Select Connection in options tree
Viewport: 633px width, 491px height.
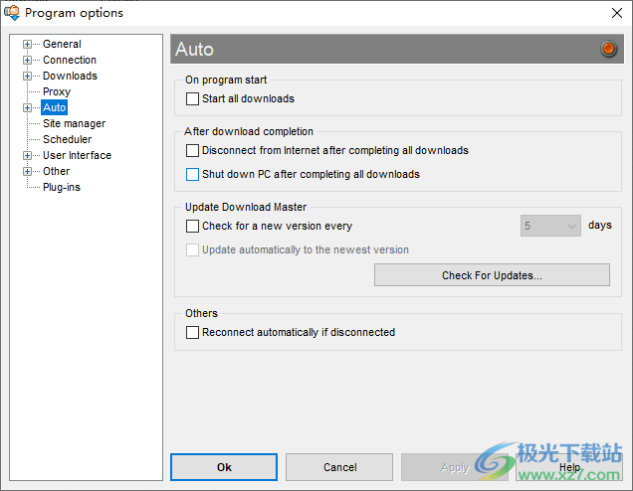tap(70, 60)
